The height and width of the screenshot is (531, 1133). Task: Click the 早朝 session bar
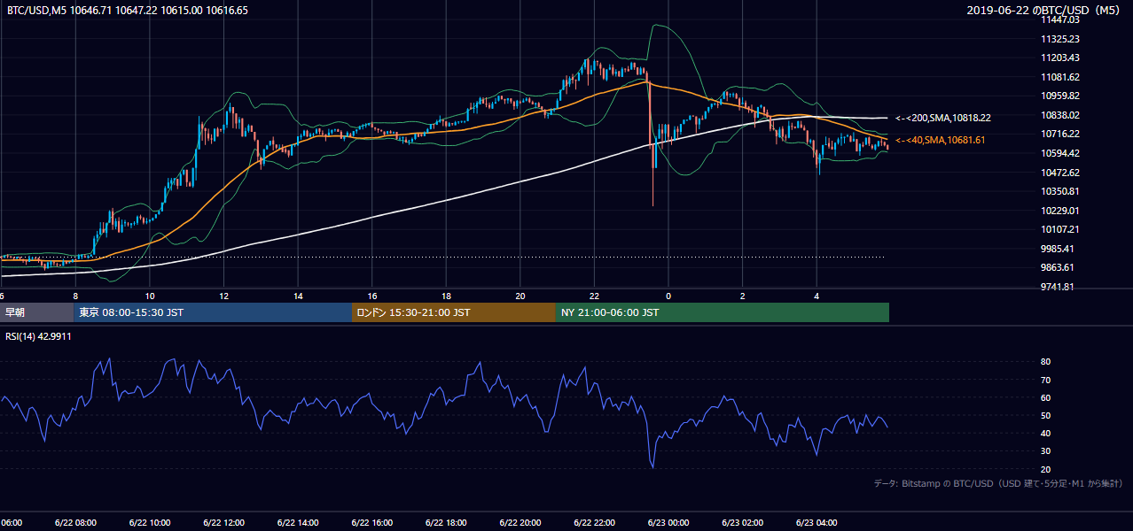click(36, 312)
